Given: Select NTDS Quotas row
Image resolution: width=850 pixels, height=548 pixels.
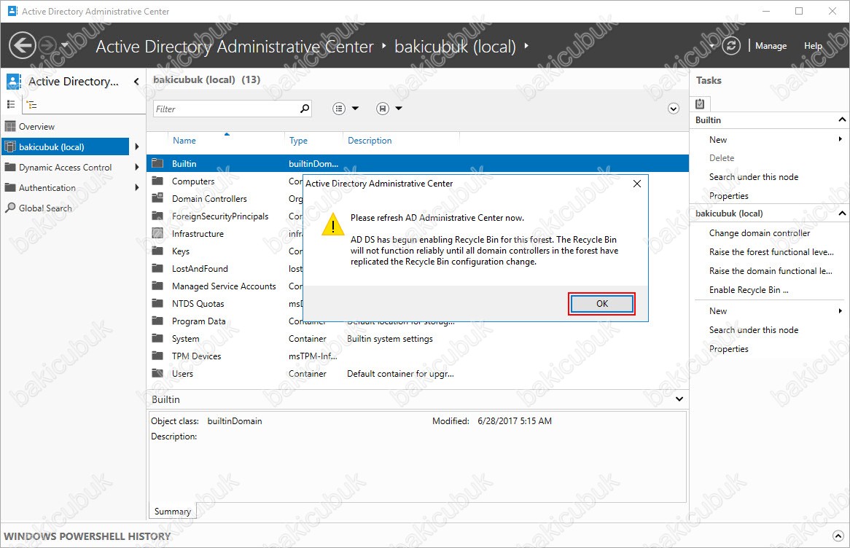Looking at the screenshot, I should click(x=224, y=304).
